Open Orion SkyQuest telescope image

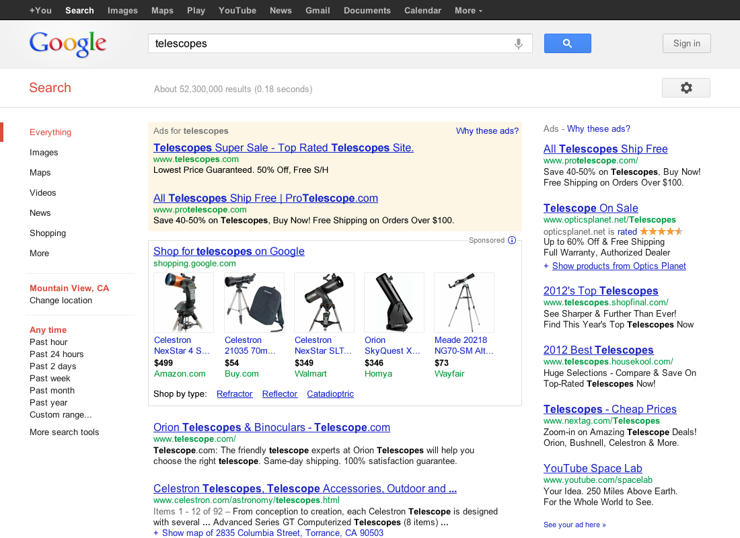point(394,303)
